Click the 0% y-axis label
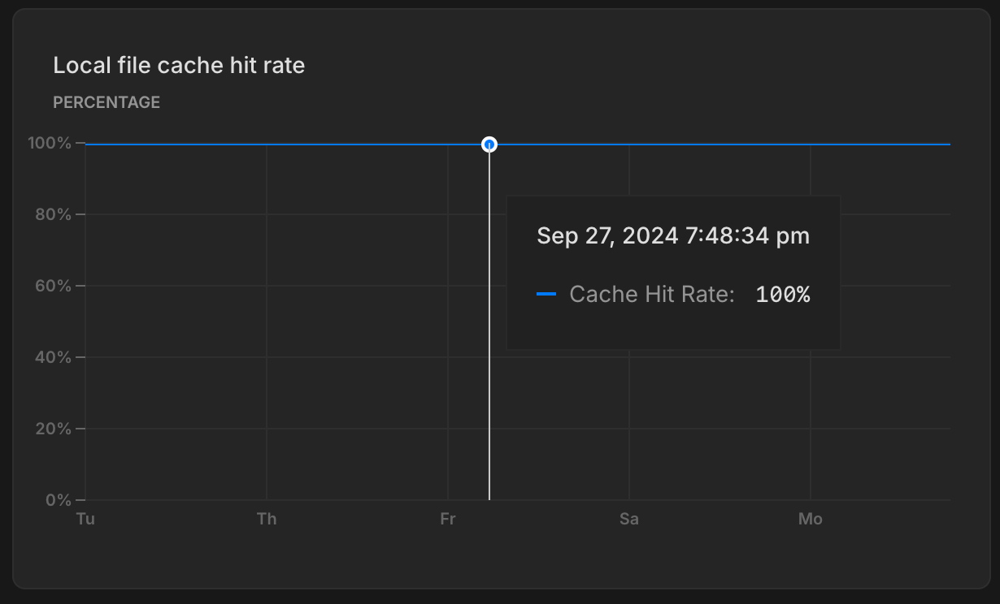The width and height of the screenshot is (1000, 604). (x=58, y=500)
